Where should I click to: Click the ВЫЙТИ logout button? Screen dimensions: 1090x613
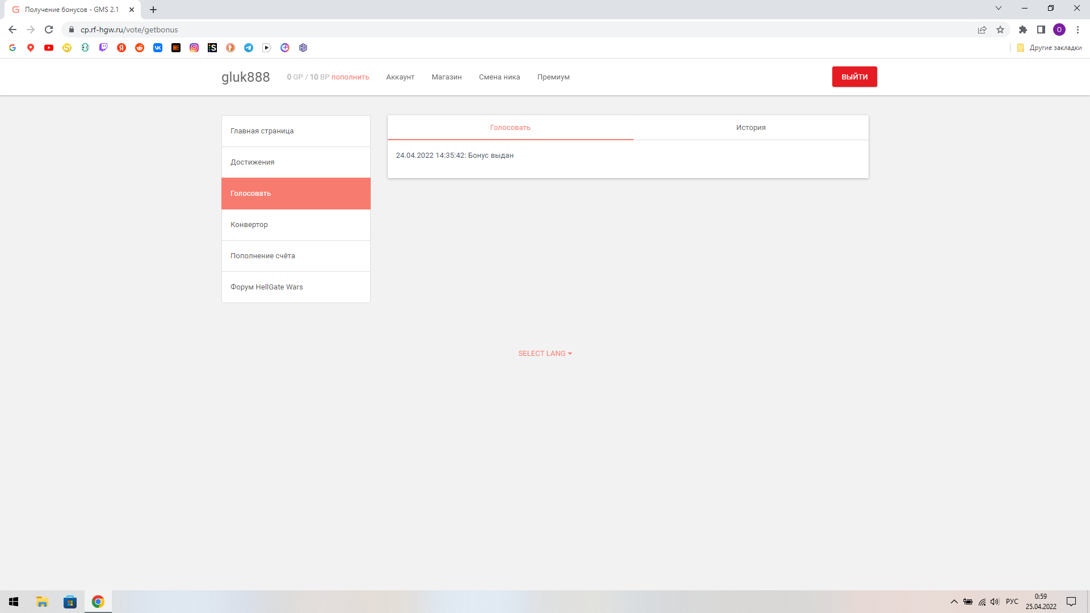pos(854,77)
